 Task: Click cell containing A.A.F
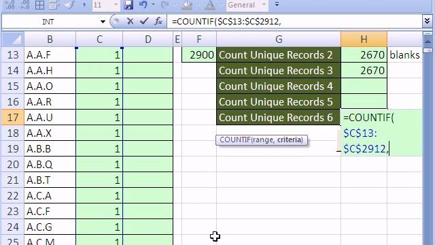pos(50,54)
